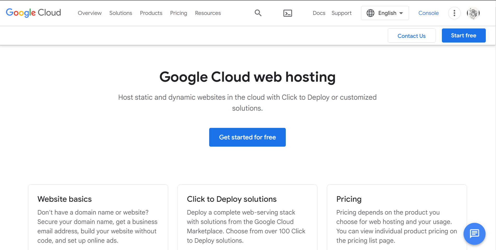Click the 'Host static and dynamic websites' subtitle

(x=247, y=103)
